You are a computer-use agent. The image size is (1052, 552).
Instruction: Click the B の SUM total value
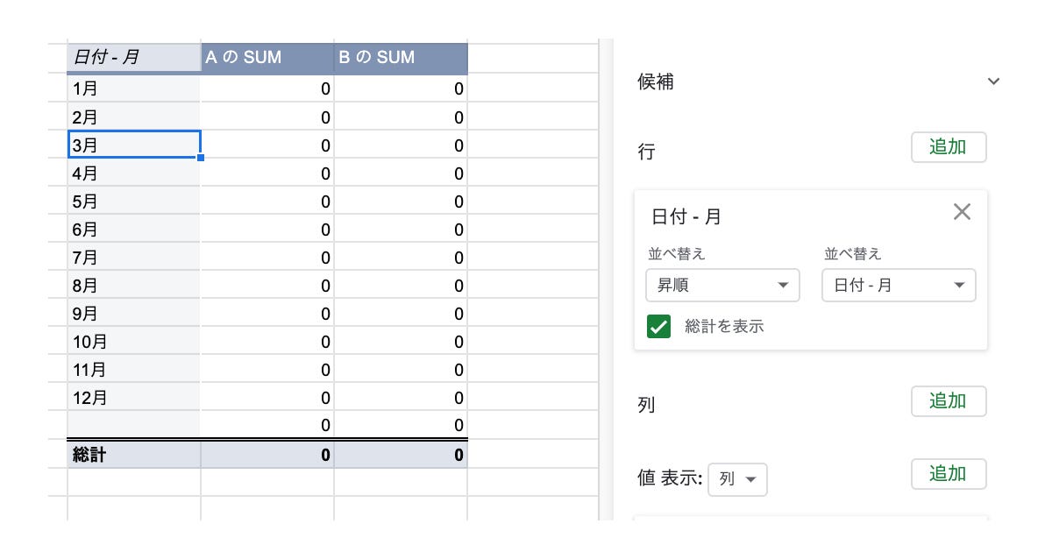click(401, 455)
